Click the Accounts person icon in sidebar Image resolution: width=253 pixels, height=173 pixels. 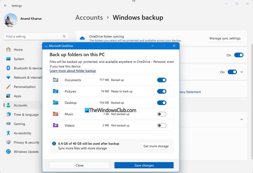[x=8, y=105]
